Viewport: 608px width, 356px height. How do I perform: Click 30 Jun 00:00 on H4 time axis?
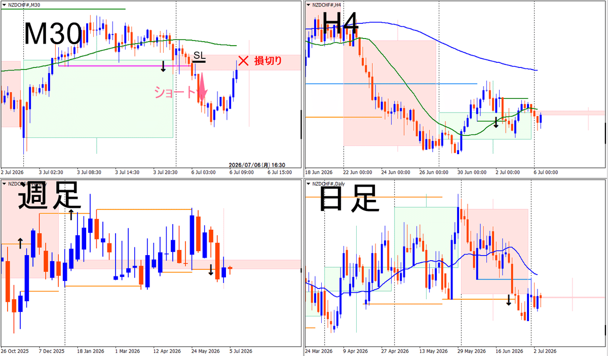471,172
